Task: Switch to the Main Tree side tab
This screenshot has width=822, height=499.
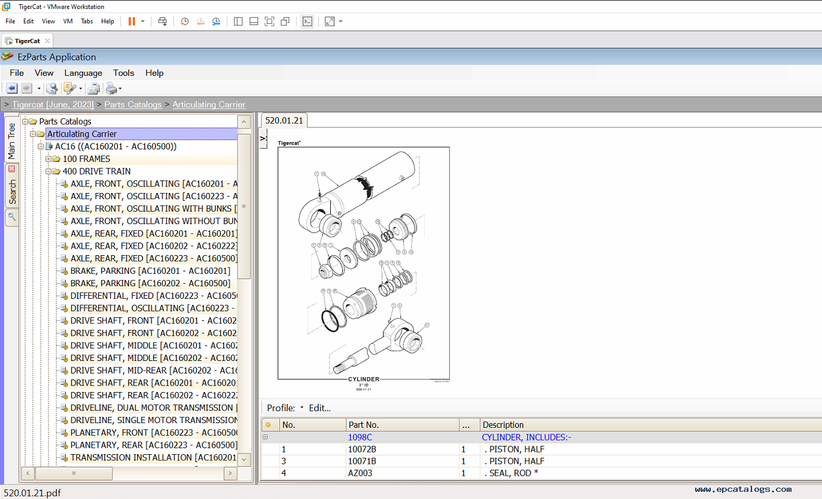Action: (11, 141)
